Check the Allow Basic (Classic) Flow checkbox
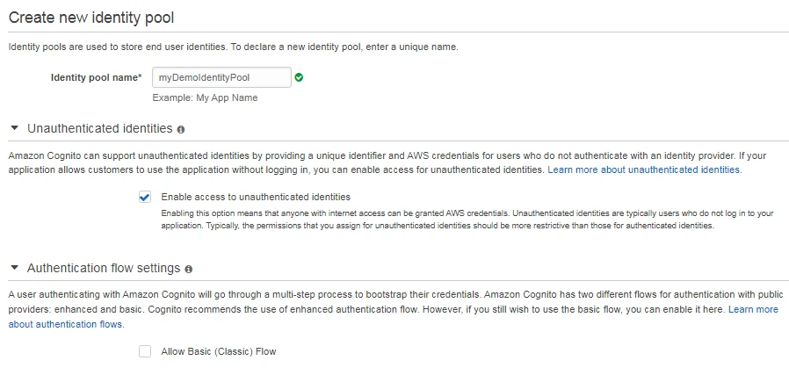 145,351
